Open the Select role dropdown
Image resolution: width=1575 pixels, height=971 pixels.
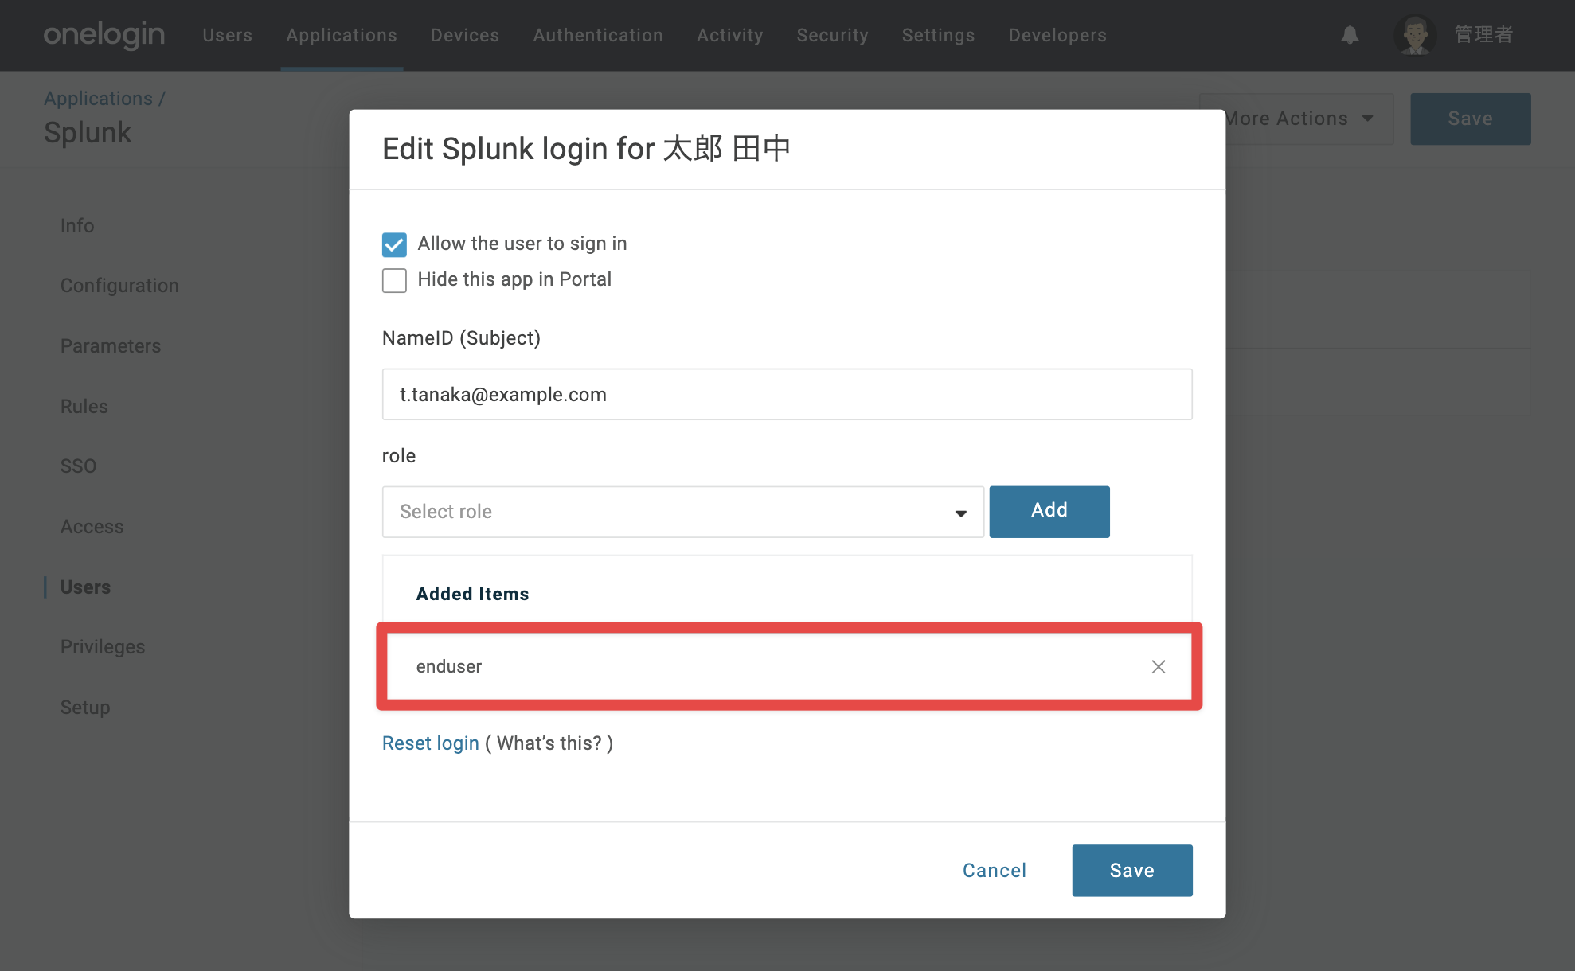pyautogui.click(x=683, y=512)
